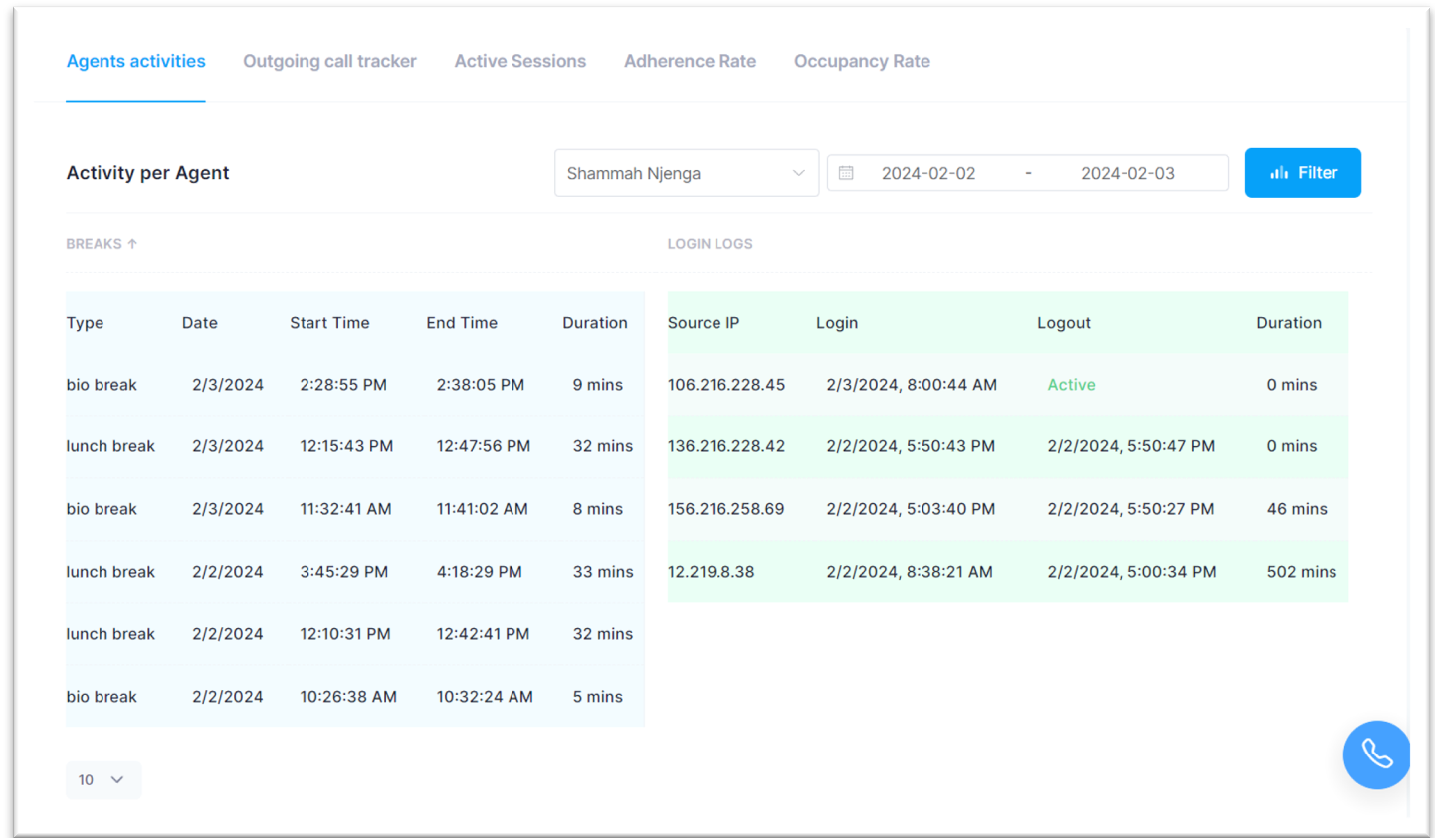Image resolution: width=1435 pixels, height=838 pixels.
Task: Select the 8 mins break duration
Action: [597, 509]
